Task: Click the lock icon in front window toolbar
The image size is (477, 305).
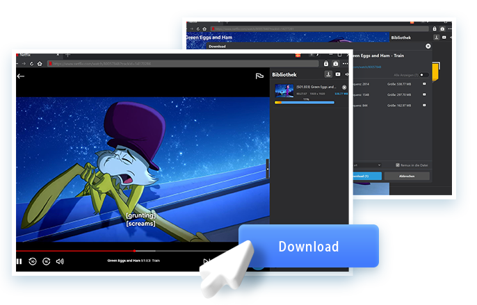Action: 326,63
